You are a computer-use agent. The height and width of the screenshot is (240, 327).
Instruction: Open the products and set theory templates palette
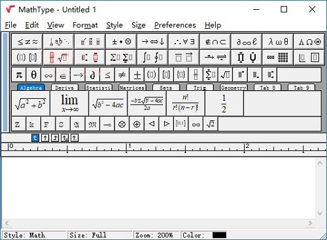(x=247, y=58)
